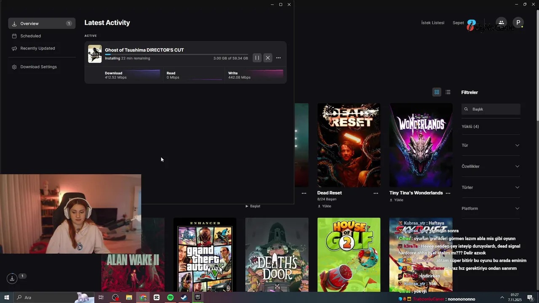Open the P profile avatar menu

[x=518, y=23]
